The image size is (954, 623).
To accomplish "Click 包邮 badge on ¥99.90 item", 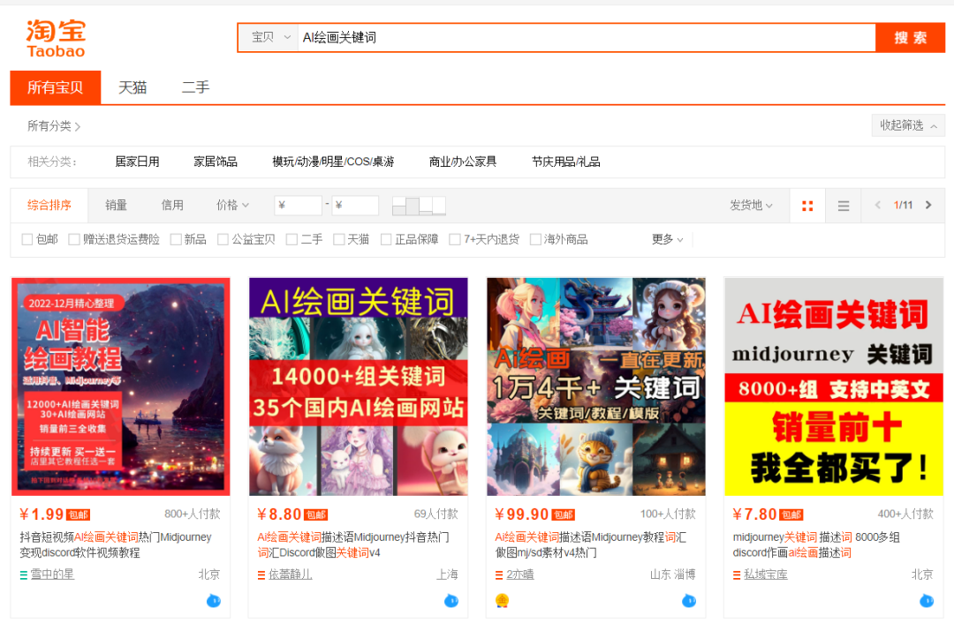I will [x=564, y=514].
